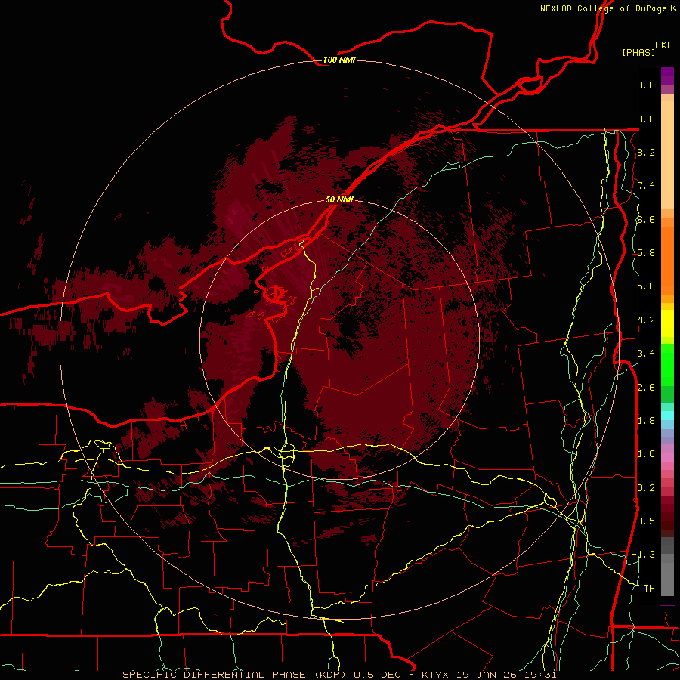Click the cyan segment of the color bar
The image size is (680, 680).
tap(667, 416)
